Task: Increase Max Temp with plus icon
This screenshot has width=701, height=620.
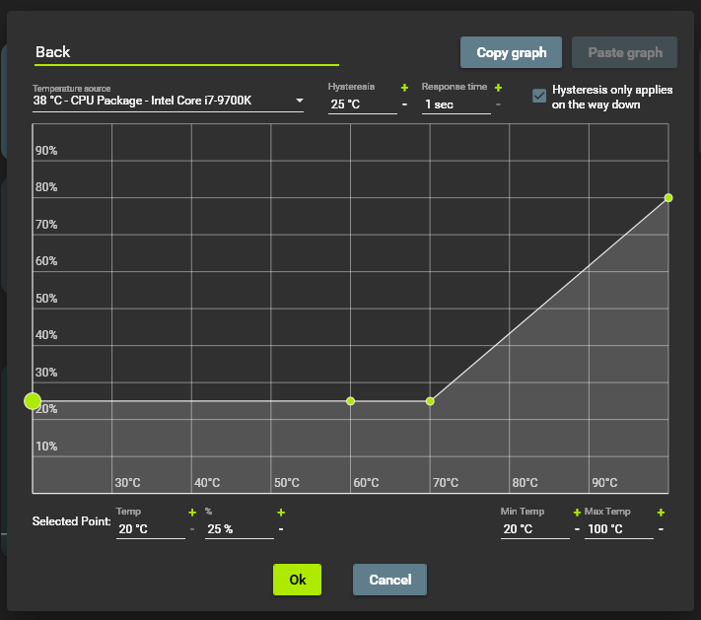Action: click(x=661, y=513)
